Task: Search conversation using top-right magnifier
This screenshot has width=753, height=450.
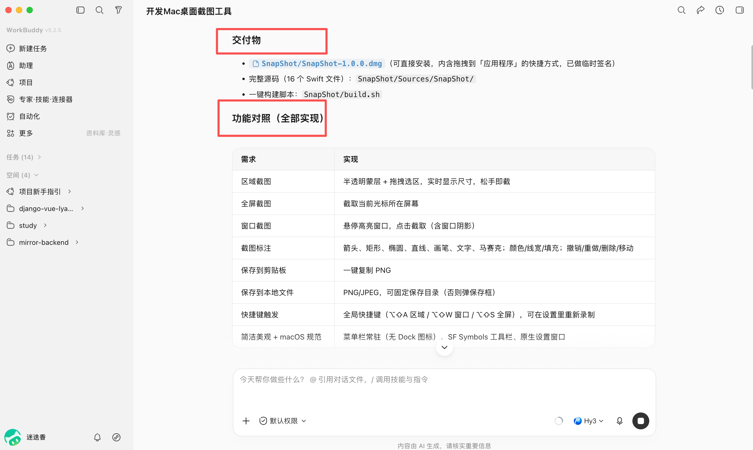Action: pos(681,10)
